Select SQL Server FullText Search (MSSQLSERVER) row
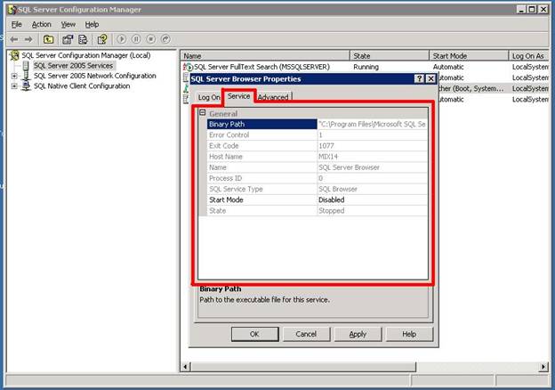This screenshot has height=390, width=555. 365,67
